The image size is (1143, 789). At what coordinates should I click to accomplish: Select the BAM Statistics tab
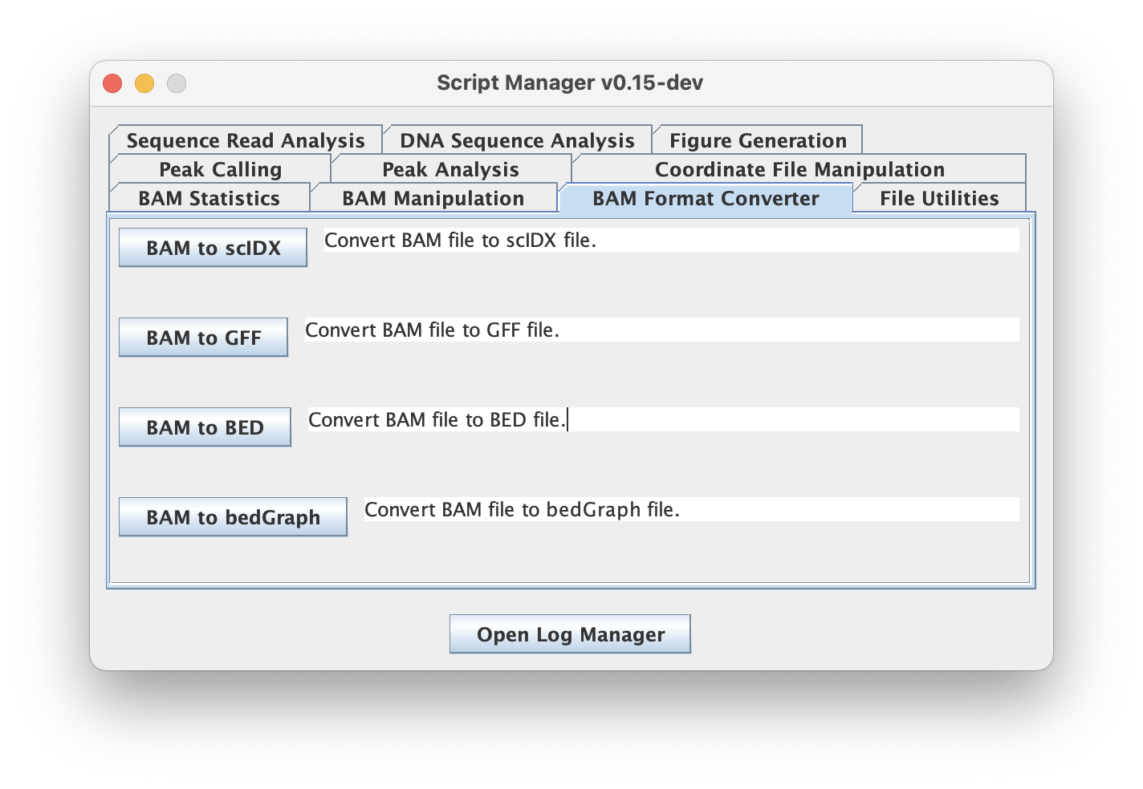(x=209, y=198)
